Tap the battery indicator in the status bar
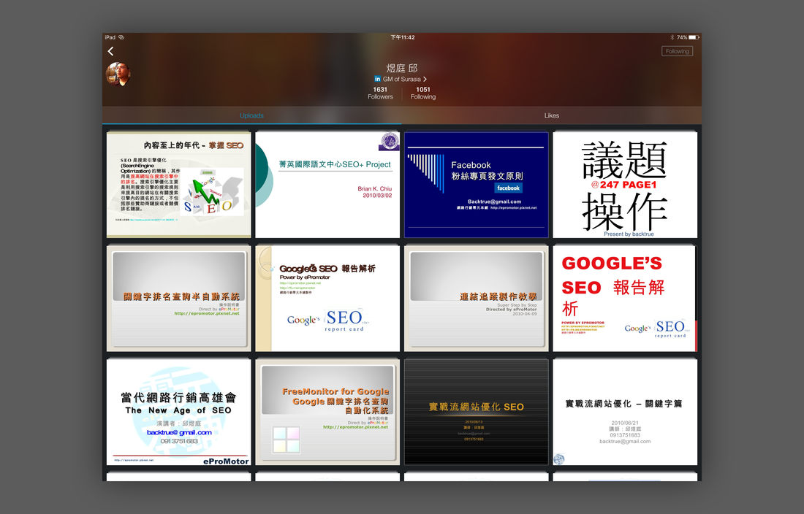 tap(693, 37)
